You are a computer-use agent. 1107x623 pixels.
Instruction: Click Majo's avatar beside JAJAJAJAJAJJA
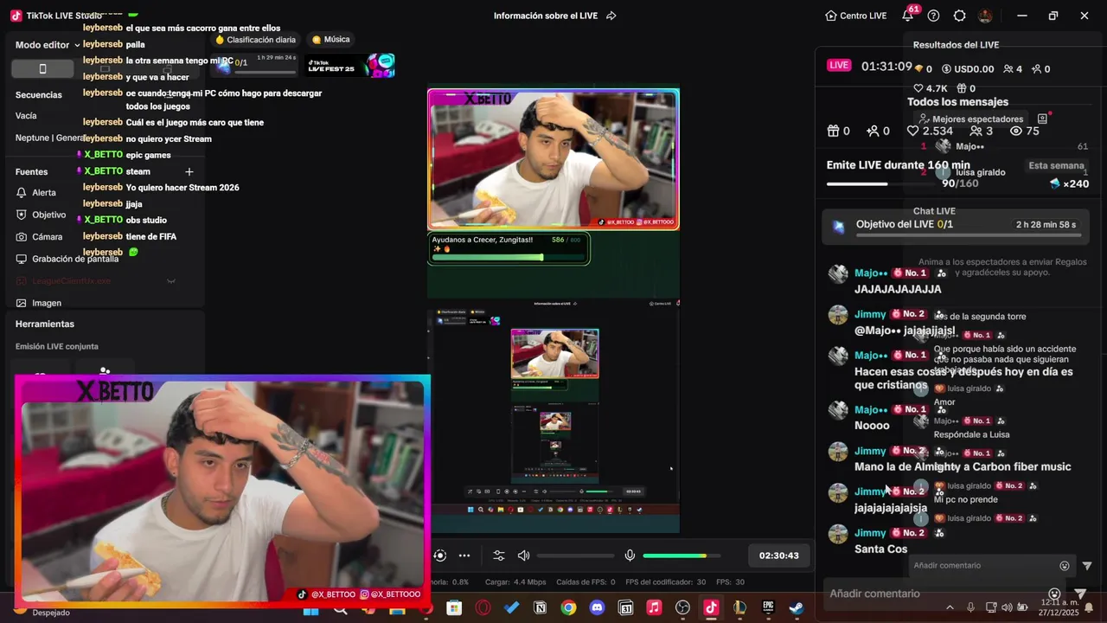point(838,274)
